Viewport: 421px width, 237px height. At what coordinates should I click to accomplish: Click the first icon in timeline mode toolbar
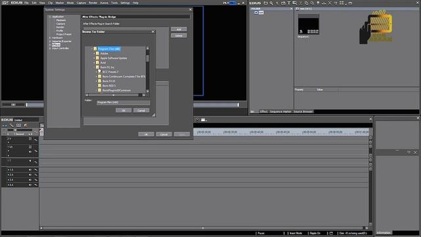point(5,125)
